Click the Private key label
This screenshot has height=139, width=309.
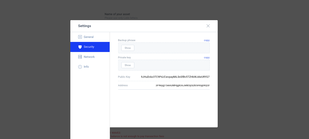124,58
